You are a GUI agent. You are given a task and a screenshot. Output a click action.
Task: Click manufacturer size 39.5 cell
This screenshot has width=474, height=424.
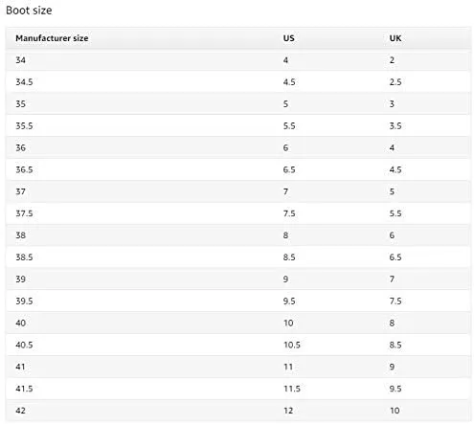tap(24, 301)
